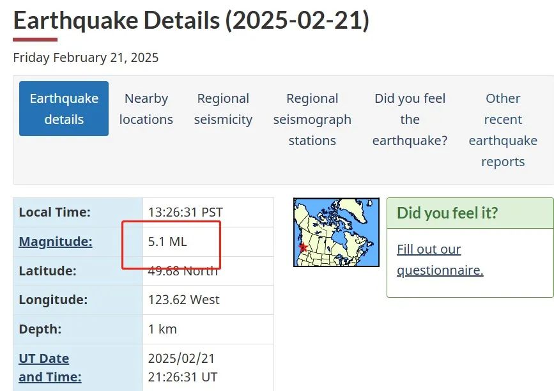Viewport: 554px width, 391px height.
Task: Select the Earthquake details tab
Action: (x=64, y=109)
